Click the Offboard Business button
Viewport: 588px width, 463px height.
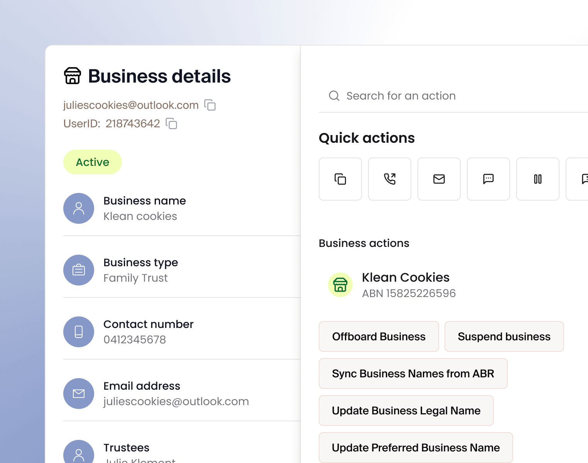379,336
